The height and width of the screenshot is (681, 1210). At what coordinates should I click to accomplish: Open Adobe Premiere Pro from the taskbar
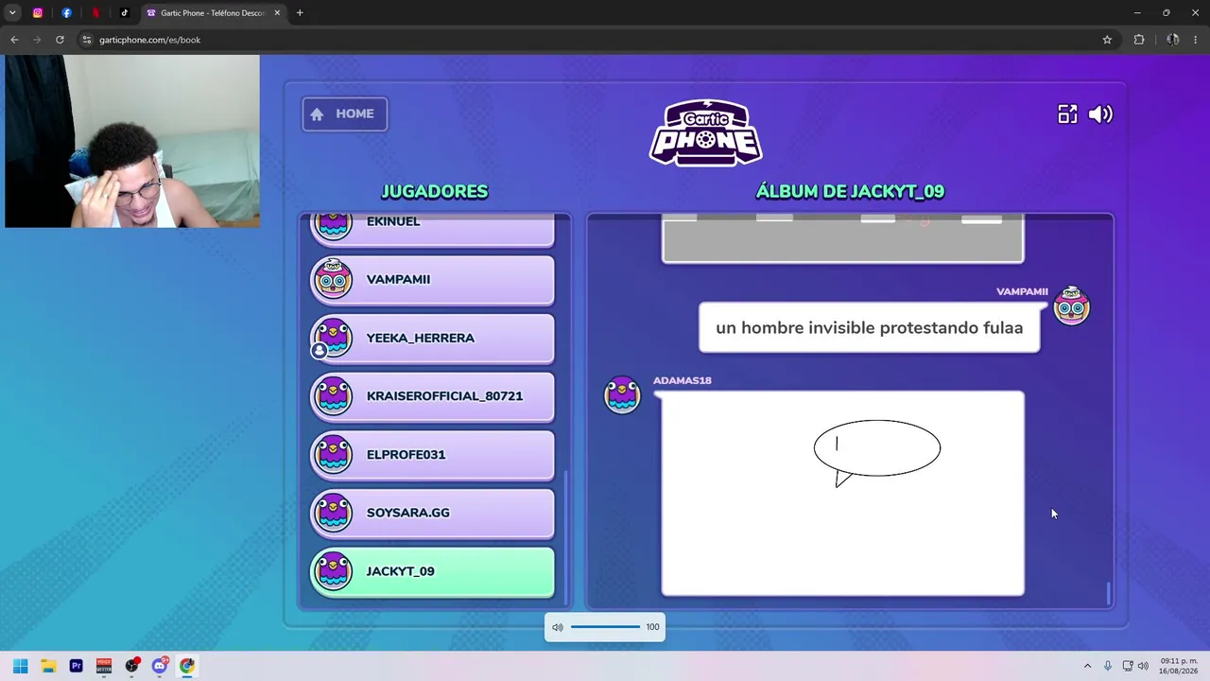pos(76,666)
